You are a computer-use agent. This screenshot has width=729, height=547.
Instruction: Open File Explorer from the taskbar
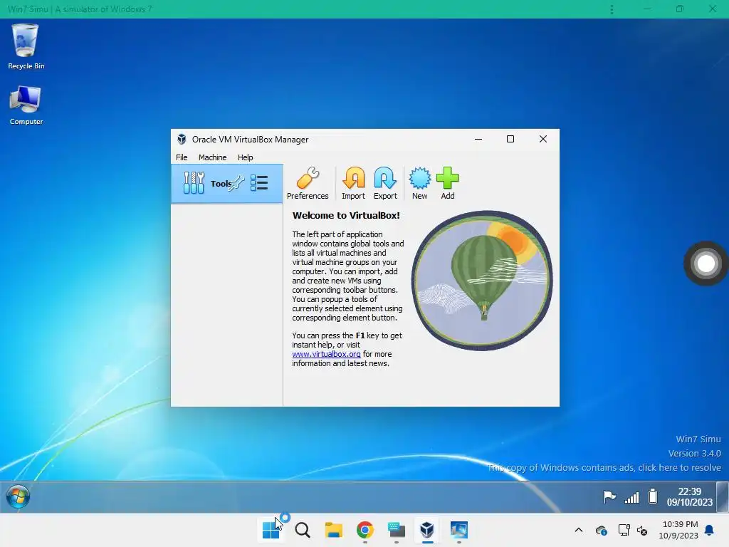pos(333,530)
